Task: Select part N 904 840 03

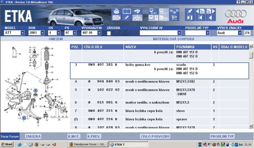Action: coord(104,81)
